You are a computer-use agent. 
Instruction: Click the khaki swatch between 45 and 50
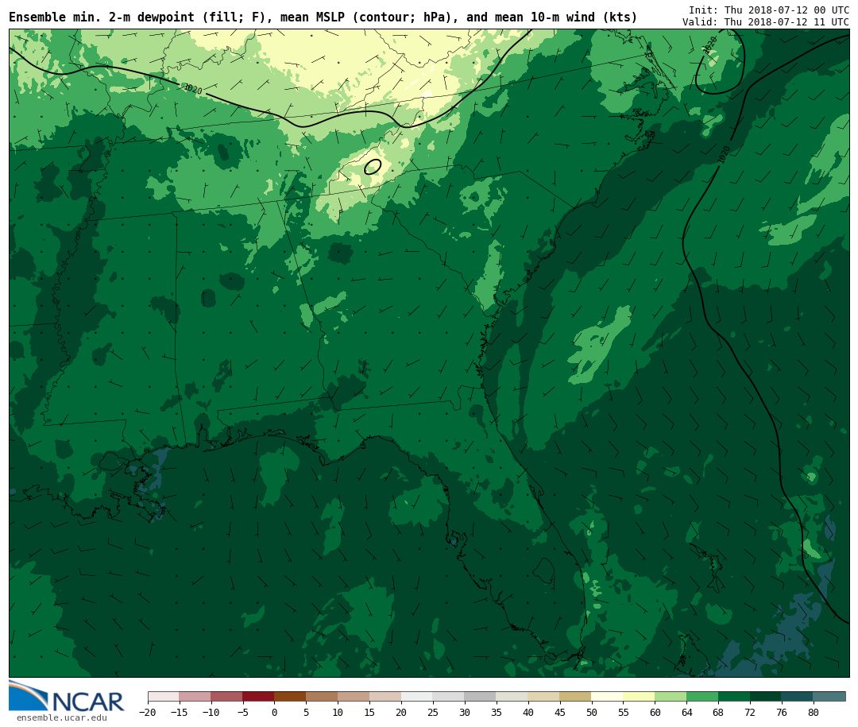tap(575, 697)
